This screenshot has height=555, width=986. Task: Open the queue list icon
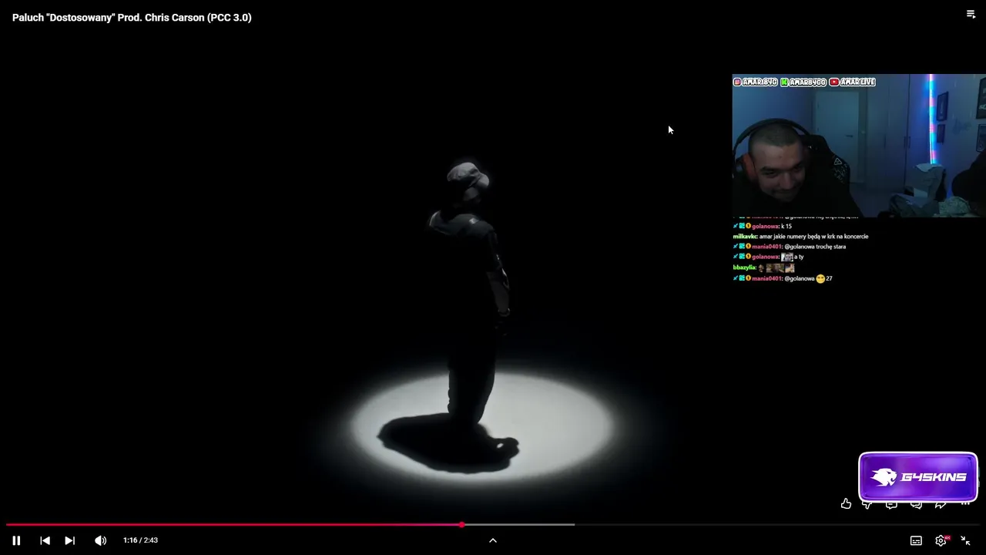(x=971, y=14)
